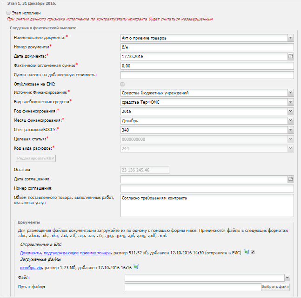Image resolution: width=301 pixels, height=298 pixels.
Task: Open calendar picker for Дата соглашения
Action: [291, 179]
